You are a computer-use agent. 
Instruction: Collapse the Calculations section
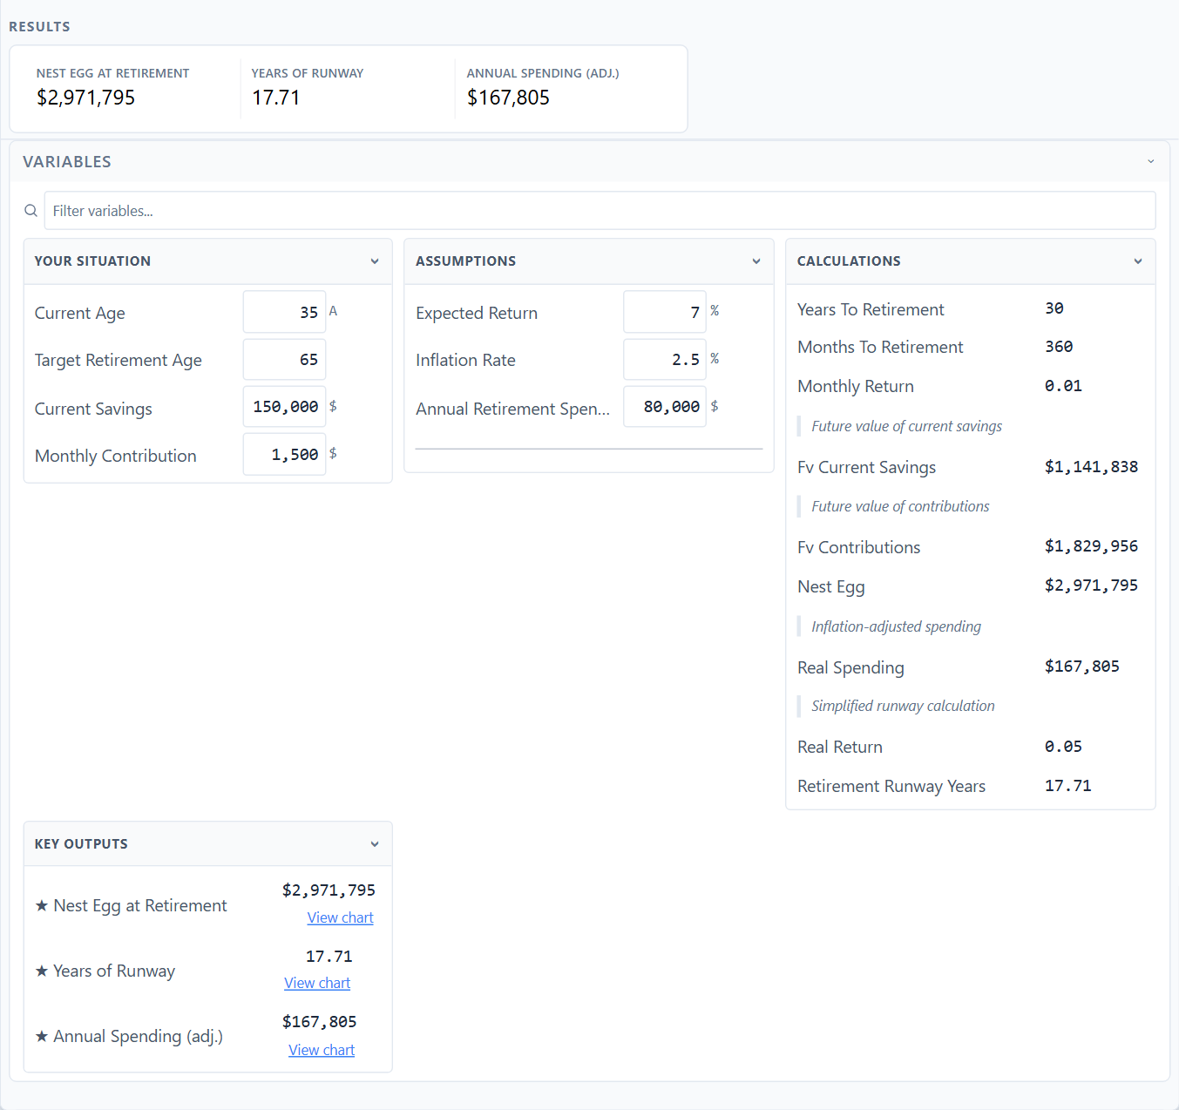pyautogui.click(x=1138, y=261)
